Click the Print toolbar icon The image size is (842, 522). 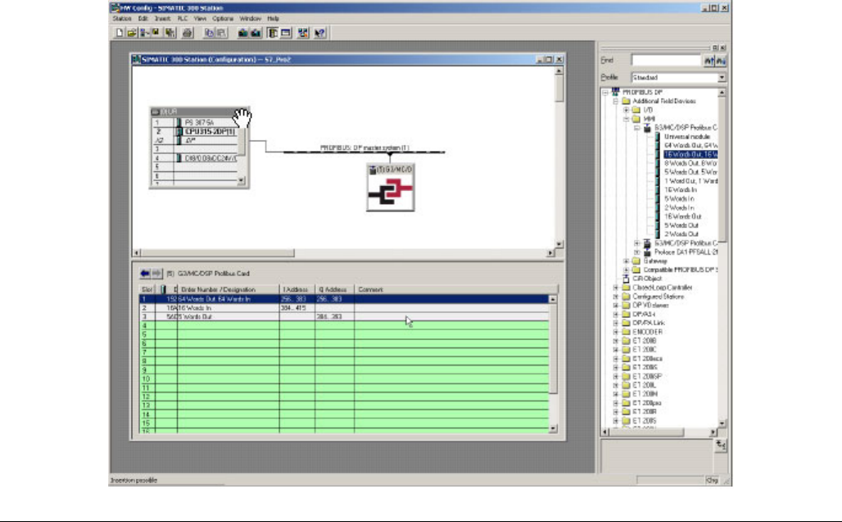pyautogui.click(x=188, y=34)
